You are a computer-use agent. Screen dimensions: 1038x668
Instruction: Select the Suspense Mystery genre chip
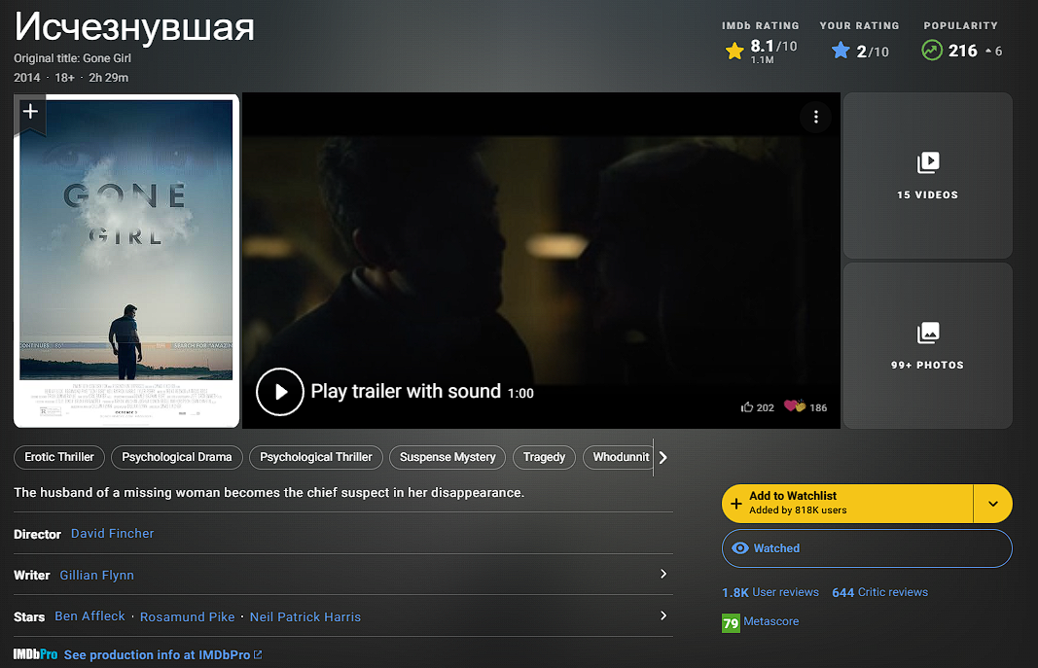point(447,457)
